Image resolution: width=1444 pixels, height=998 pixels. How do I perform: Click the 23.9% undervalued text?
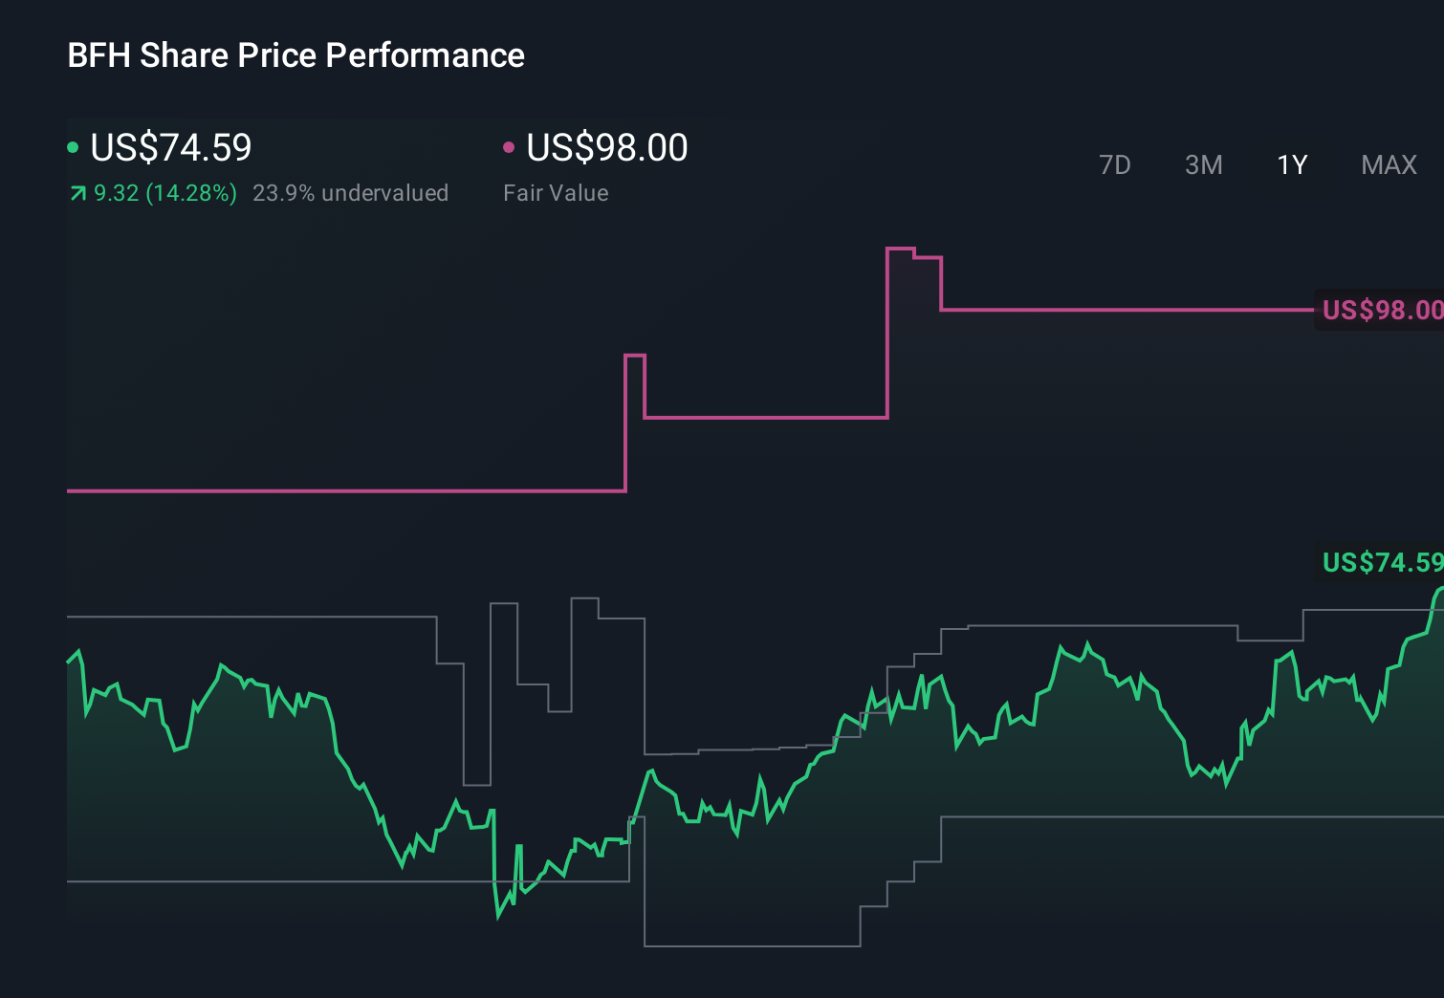(351, 192)
